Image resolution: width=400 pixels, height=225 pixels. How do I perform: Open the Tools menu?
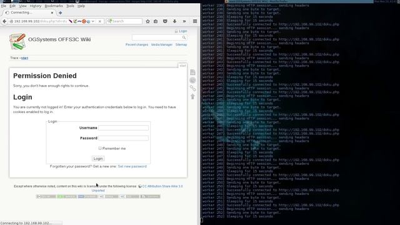pos(70,6)
